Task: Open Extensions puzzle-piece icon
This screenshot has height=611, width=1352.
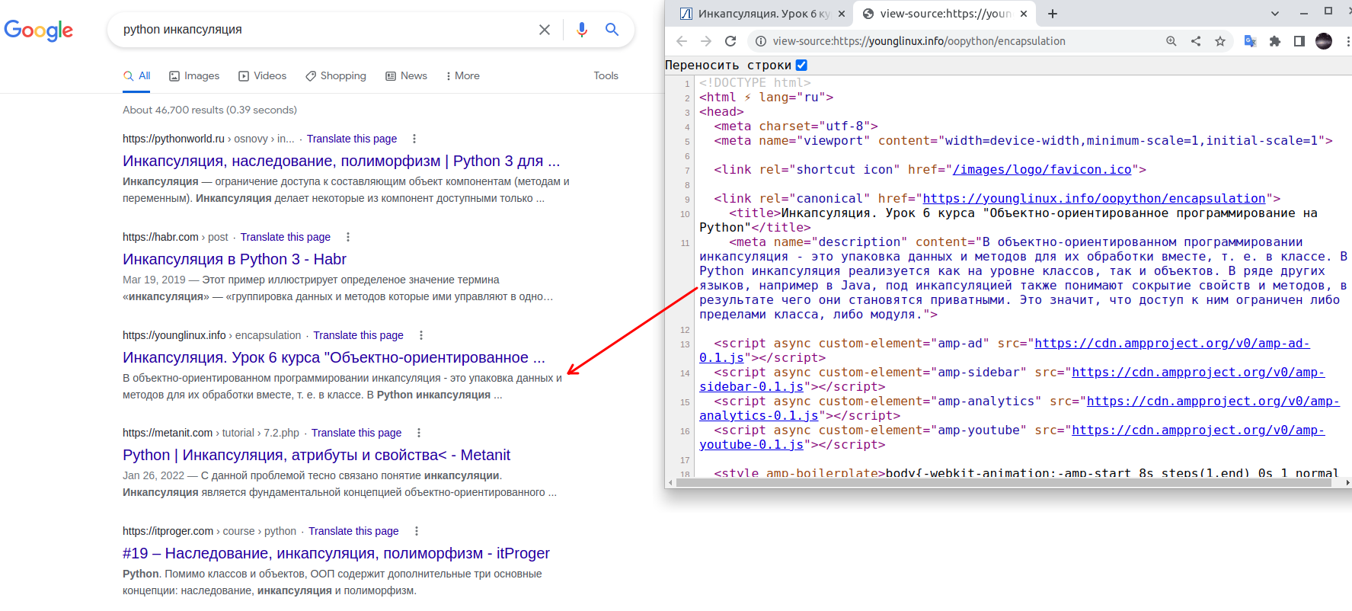Action: [x=1275, y=41]
